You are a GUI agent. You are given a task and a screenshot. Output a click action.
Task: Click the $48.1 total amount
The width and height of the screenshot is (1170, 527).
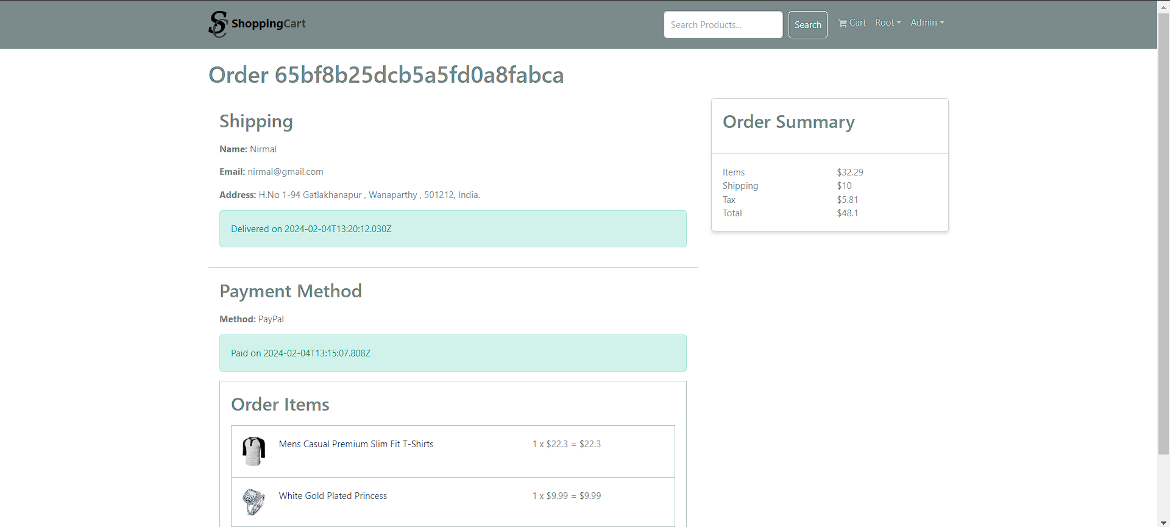point(847,213)
